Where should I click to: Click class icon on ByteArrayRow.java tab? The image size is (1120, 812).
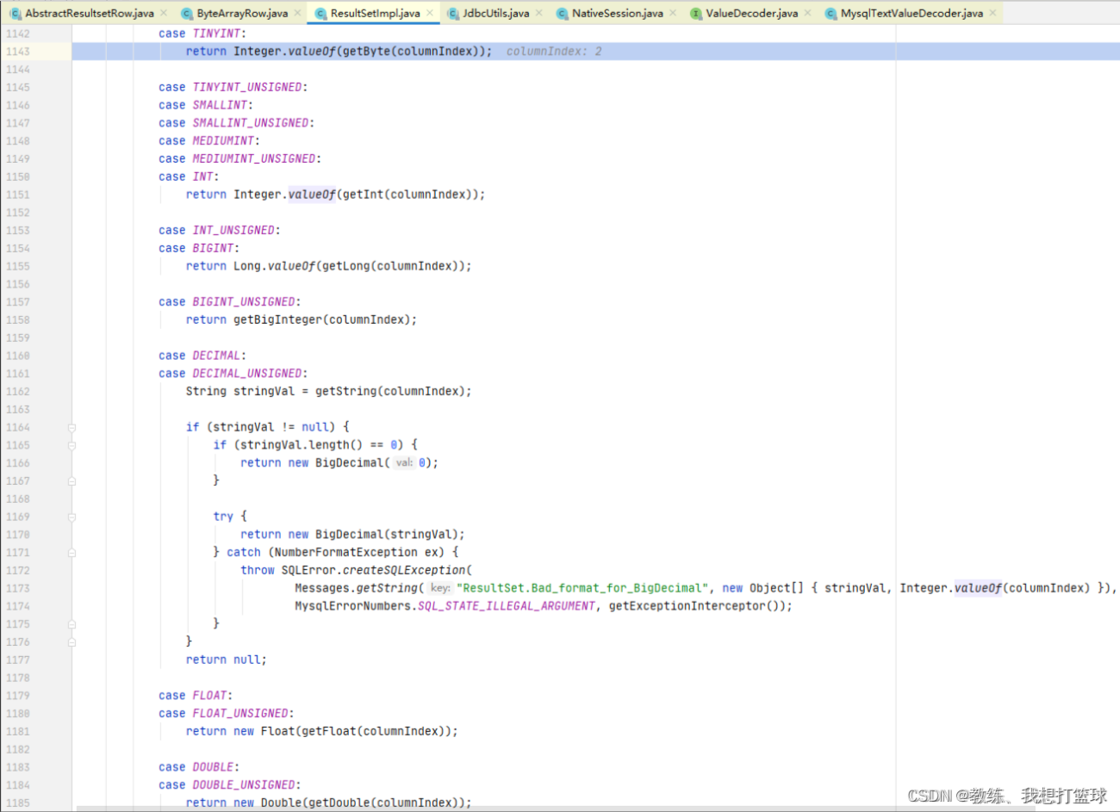click(x=187, y=13)
